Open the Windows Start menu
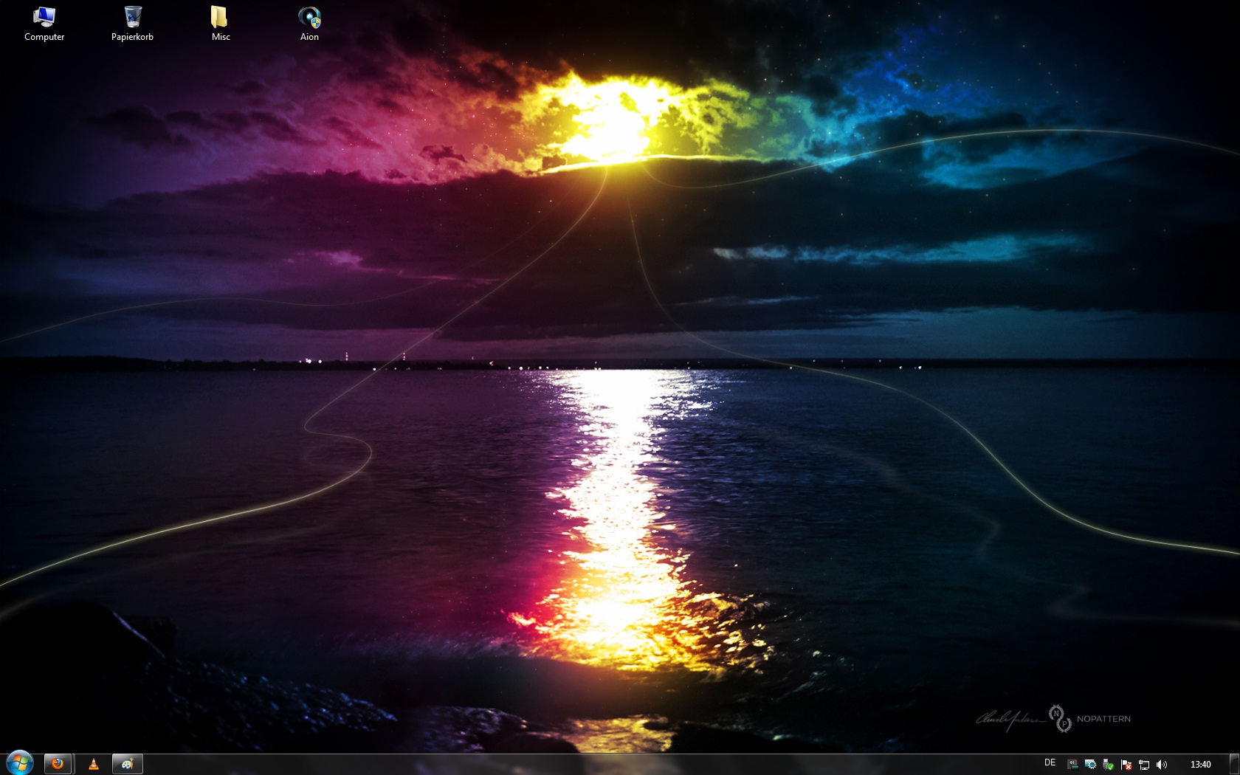This screenshot has width=1240, height=775. pyautogui.click(x=19, y=763)
